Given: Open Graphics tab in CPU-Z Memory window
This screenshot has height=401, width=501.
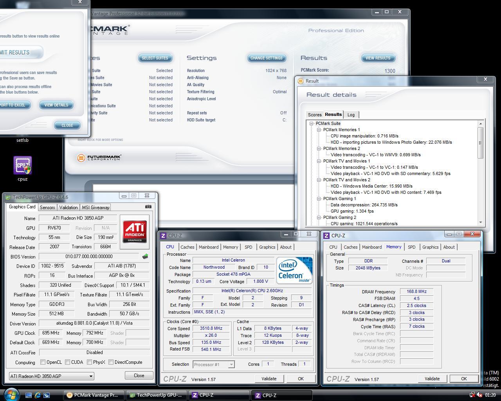Looking at the screenshot, I should pyautogui.click(x=430, y=247).
